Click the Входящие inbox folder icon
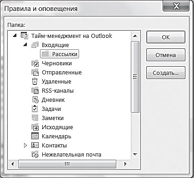 pyautogui.click(x=35, y=45)
